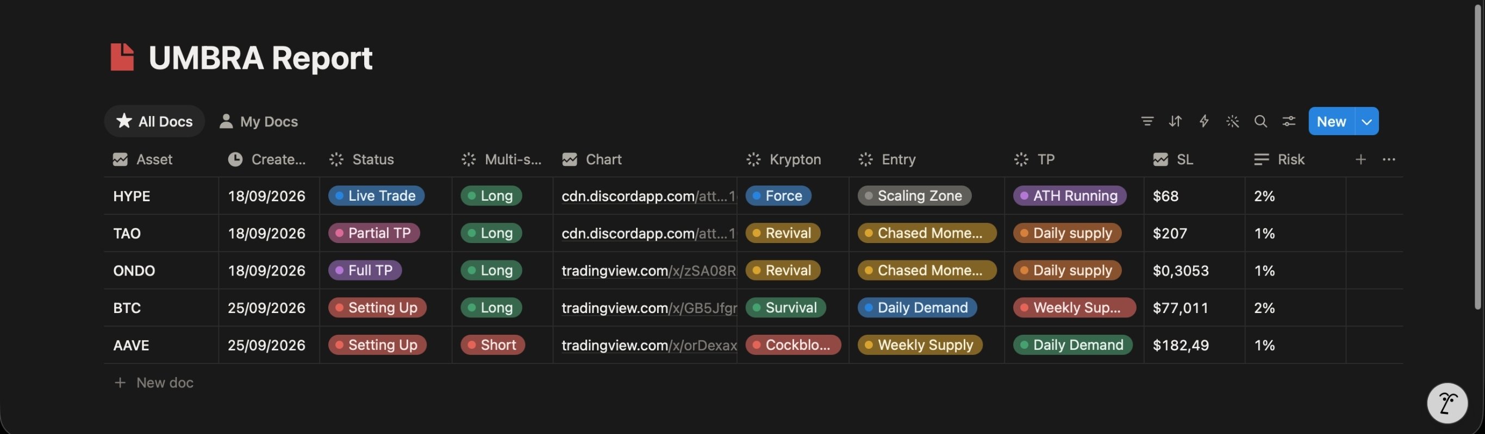The height and width of the screenshot is (434, 1485).
Task: Click the Scaling Zone entry tag
Action: pyautogui.click(x=914, y=196)
